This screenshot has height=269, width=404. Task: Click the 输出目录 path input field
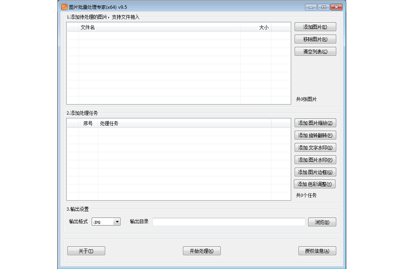tap(229, 222)
